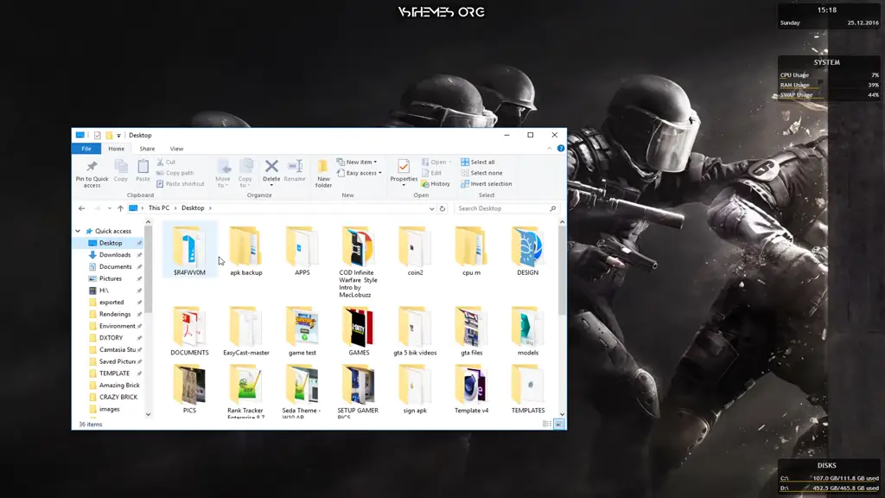The image size is (885, 498).
Task: Switch to the large icons view toggle
Action: click(558, 425)
